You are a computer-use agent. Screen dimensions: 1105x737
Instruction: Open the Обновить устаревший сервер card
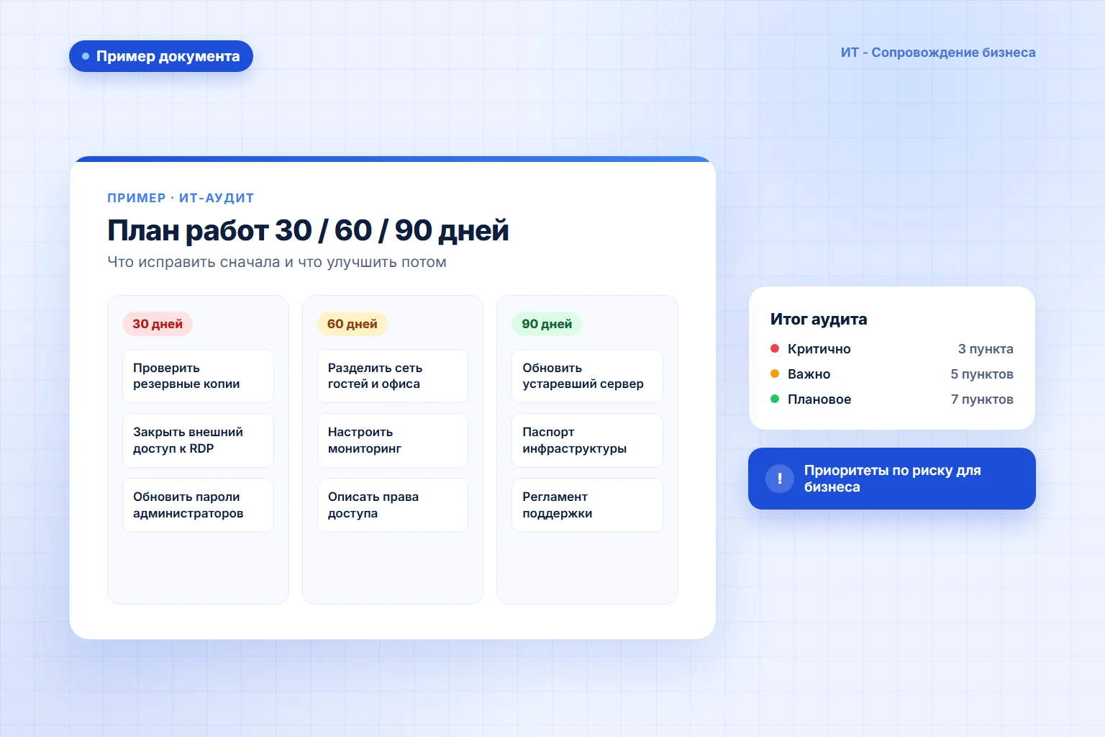click(587, 376)
